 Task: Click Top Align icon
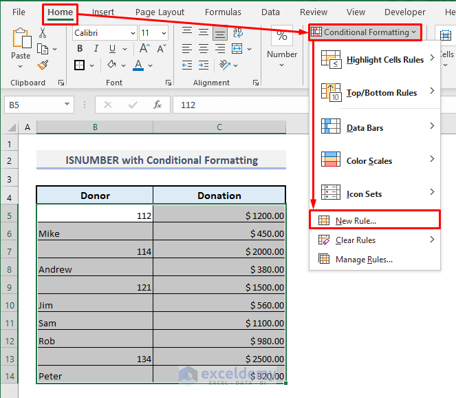click(x=187, y=32)
